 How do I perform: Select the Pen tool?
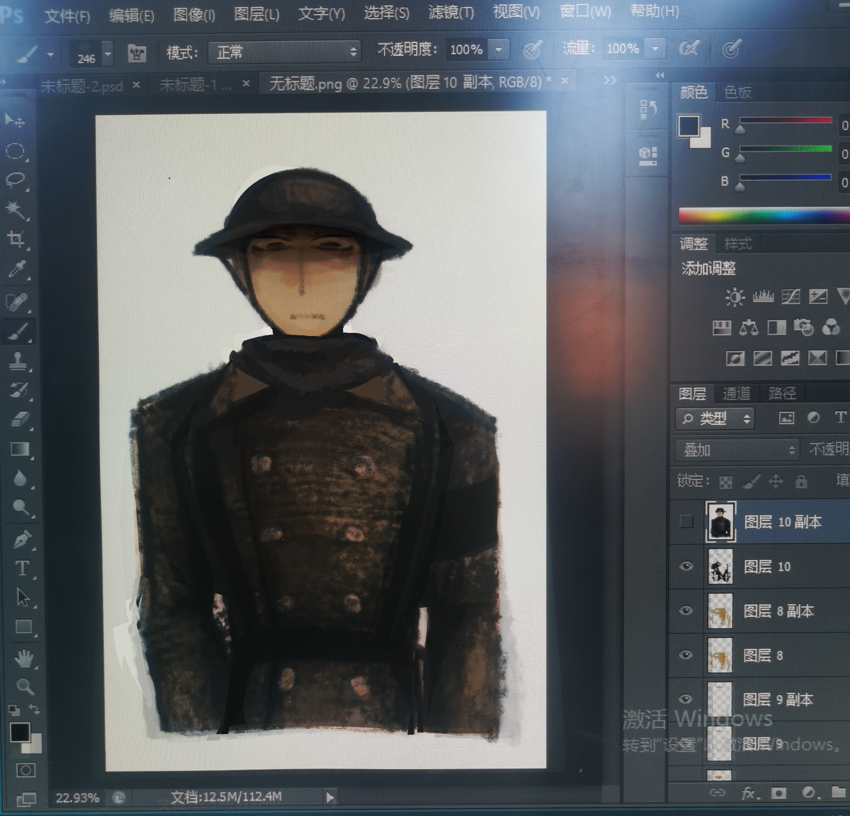(22, 539)
